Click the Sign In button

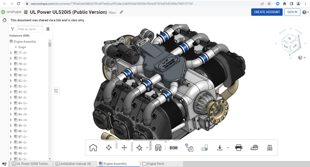pyautogui.click(x=292, y=12)
